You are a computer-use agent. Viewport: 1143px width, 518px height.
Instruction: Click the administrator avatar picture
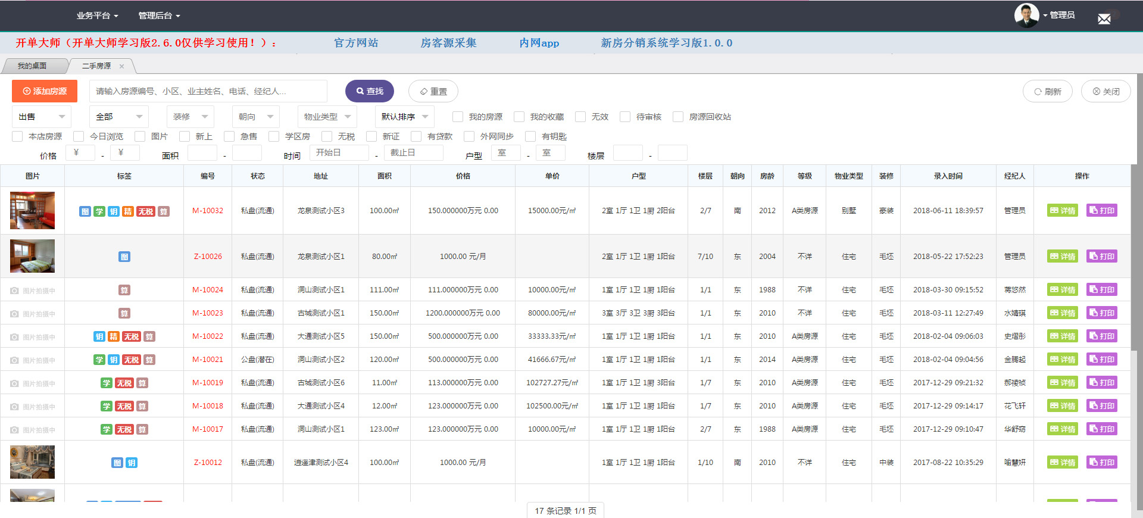tap(1026, 15)
